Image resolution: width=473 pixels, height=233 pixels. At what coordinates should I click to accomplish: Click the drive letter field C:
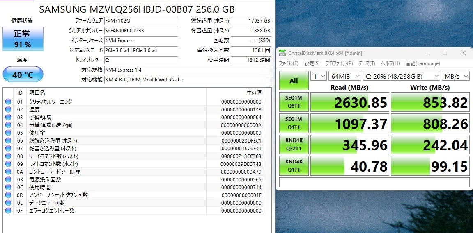pos(141,60)
